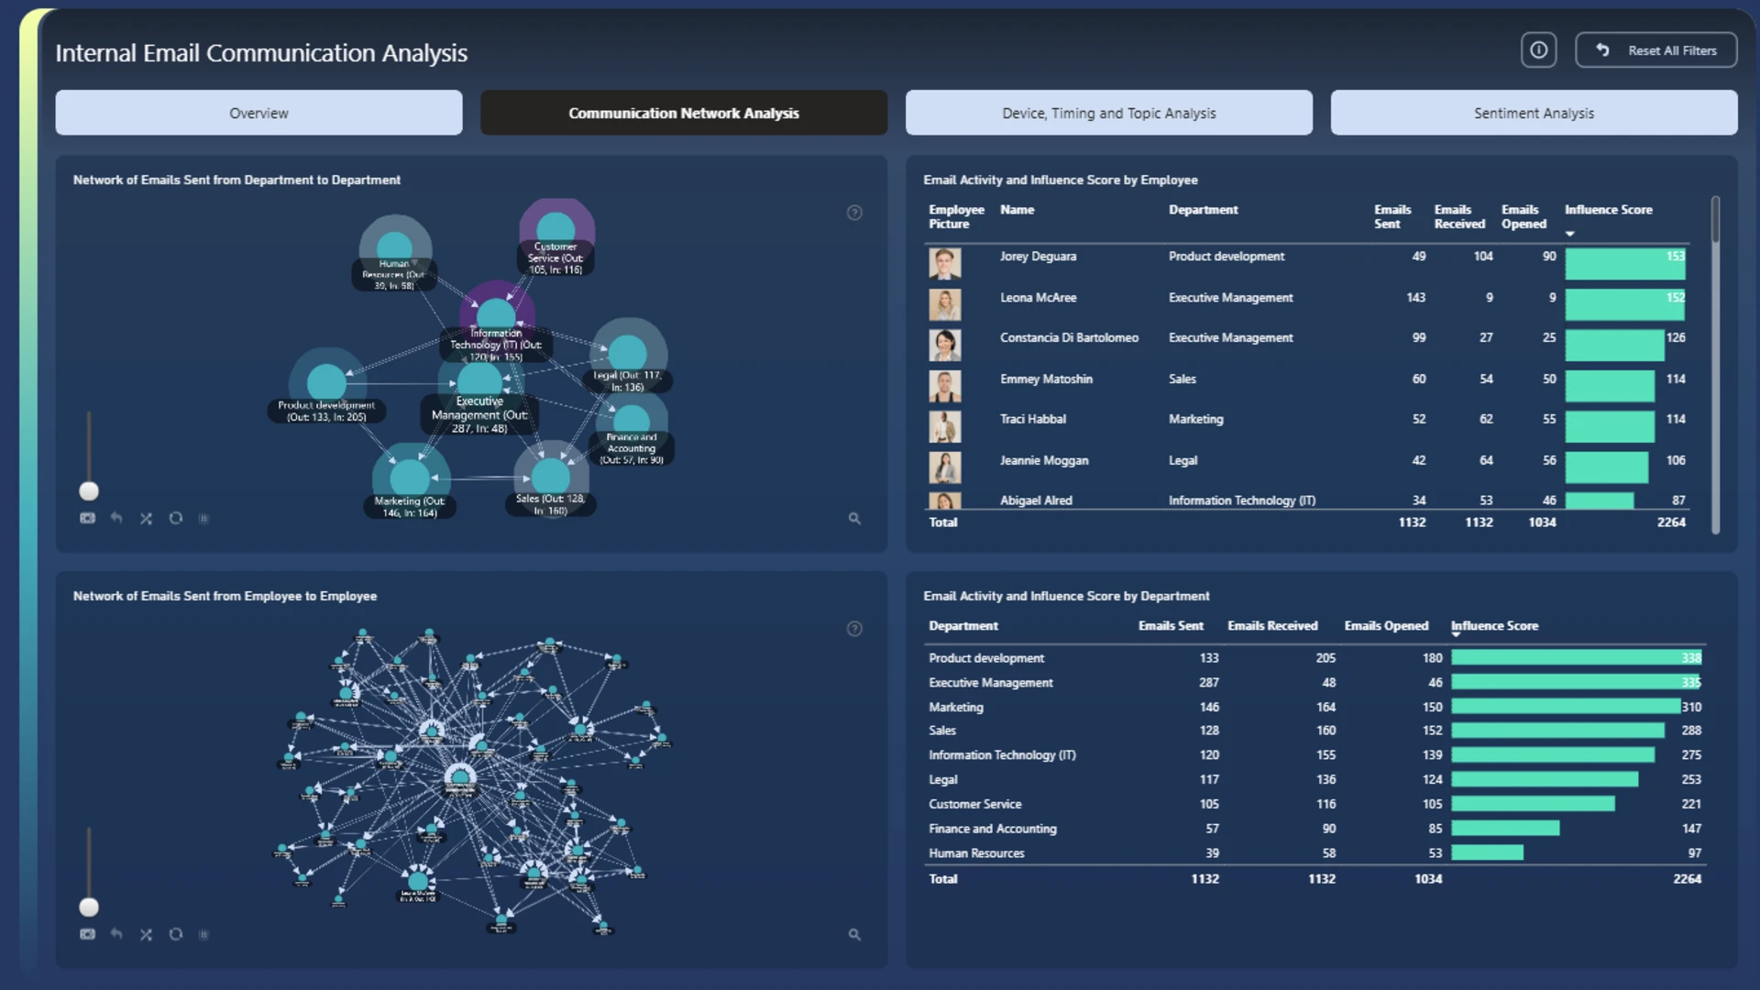Click zoom slider handle in employee network chart
Screen dimensions: 1760x990
click(89, 907)
